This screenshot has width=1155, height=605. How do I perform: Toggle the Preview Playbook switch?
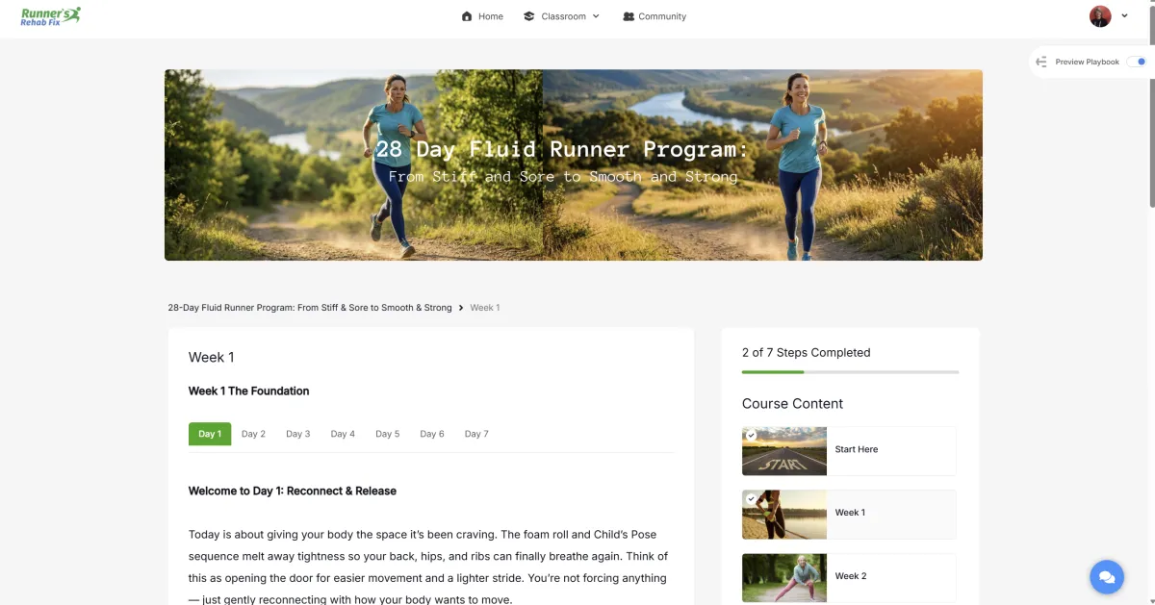1137,62
